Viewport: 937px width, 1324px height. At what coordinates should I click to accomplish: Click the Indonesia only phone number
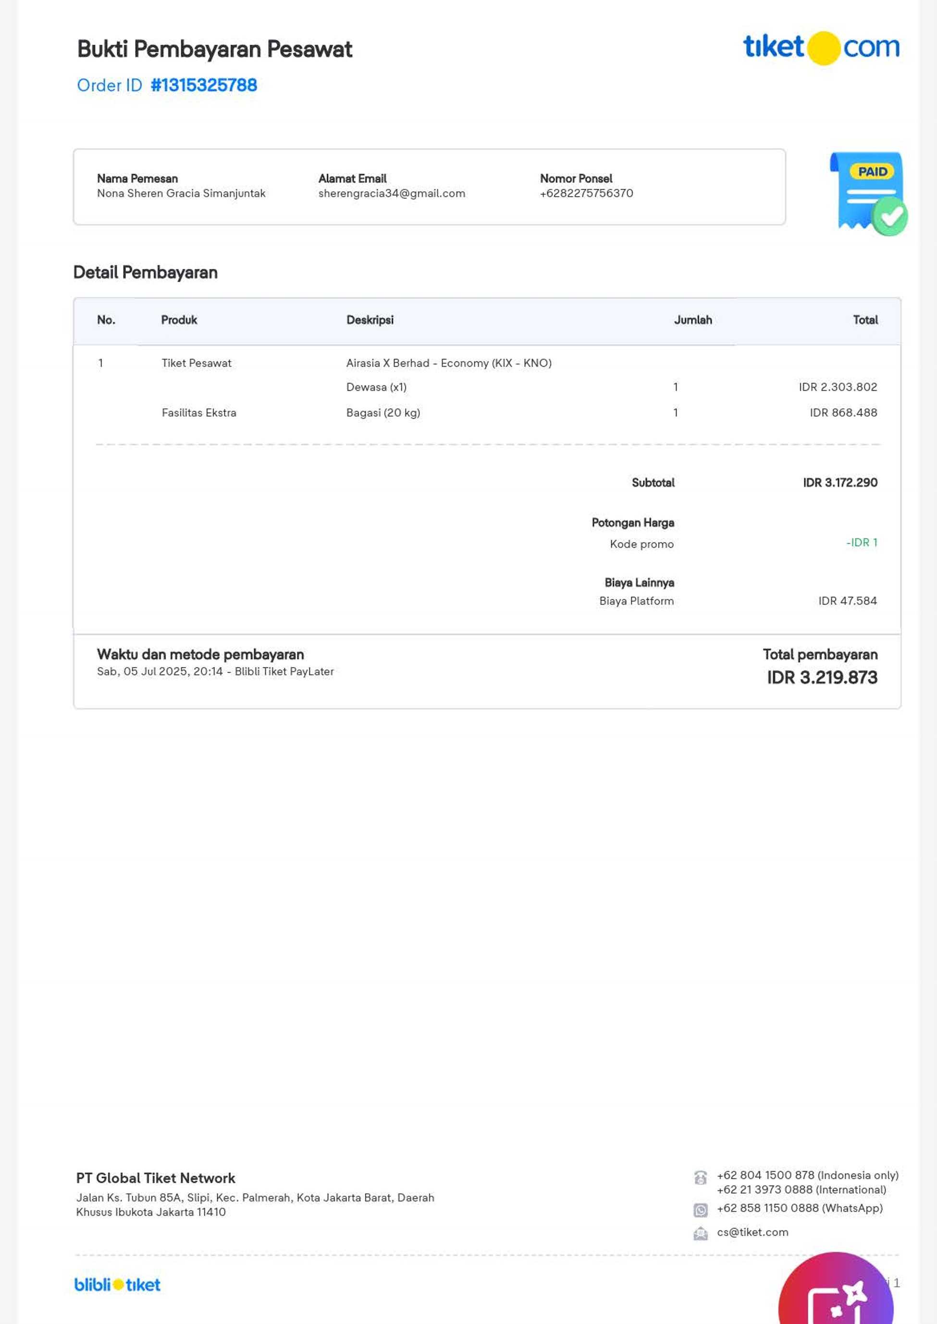tap(807, 1175)
